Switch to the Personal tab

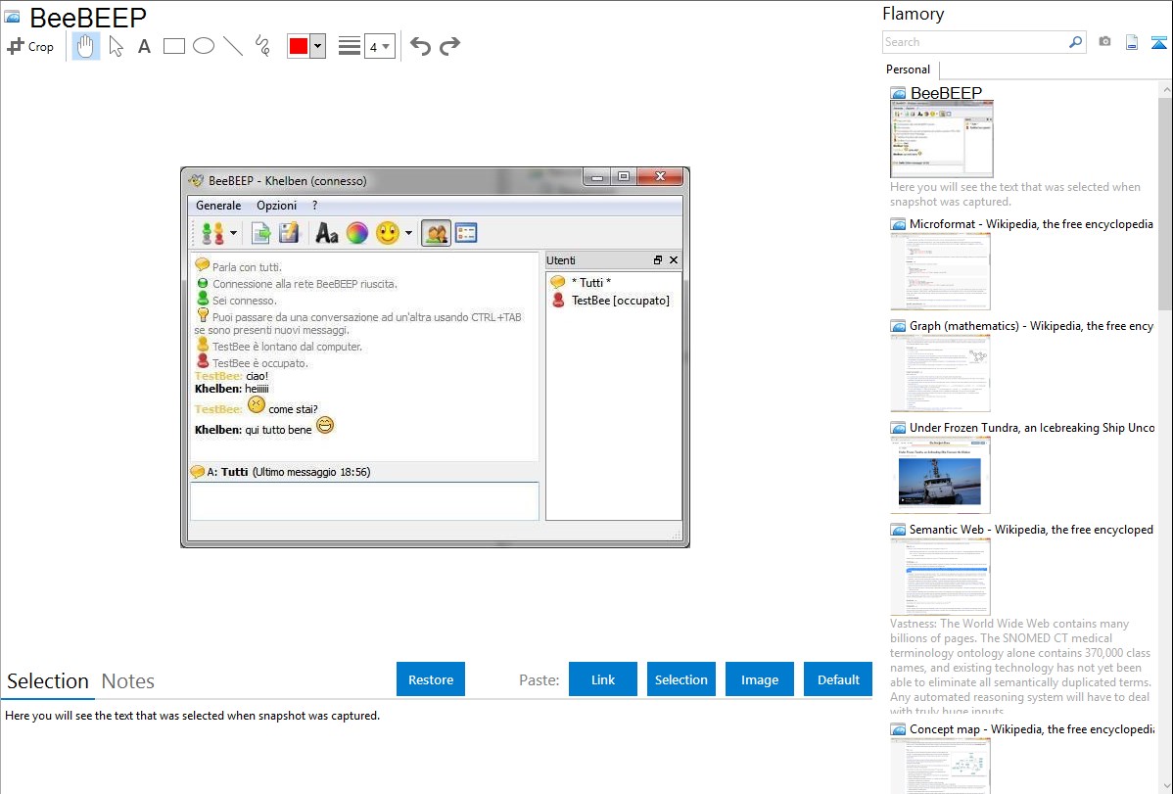point(909,70)
